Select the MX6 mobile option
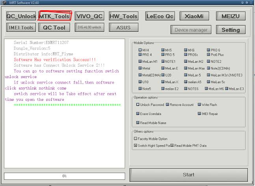 tap(186, 50)
